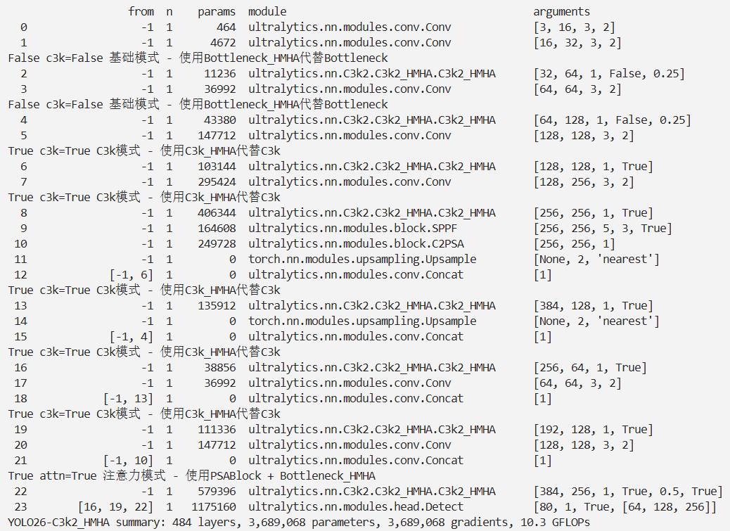Viewport: 730px width, 531px height.
Task: Click the "params" column header
Action: click(x=217, y=11)
